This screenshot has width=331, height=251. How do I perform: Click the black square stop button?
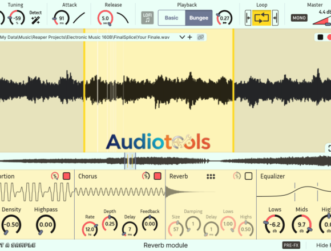(x=320, y=37)
